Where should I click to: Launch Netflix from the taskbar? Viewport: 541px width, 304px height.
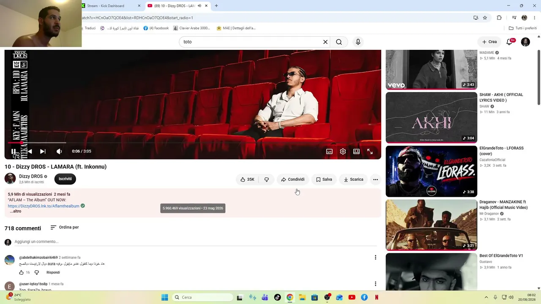[377, 297]
